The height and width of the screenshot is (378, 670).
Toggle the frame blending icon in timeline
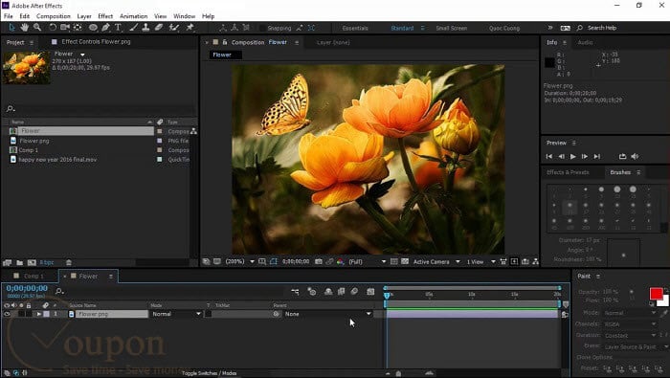(341, 291)
